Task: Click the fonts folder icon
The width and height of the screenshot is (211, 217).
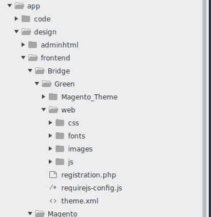Action: (x=60, y=136)
